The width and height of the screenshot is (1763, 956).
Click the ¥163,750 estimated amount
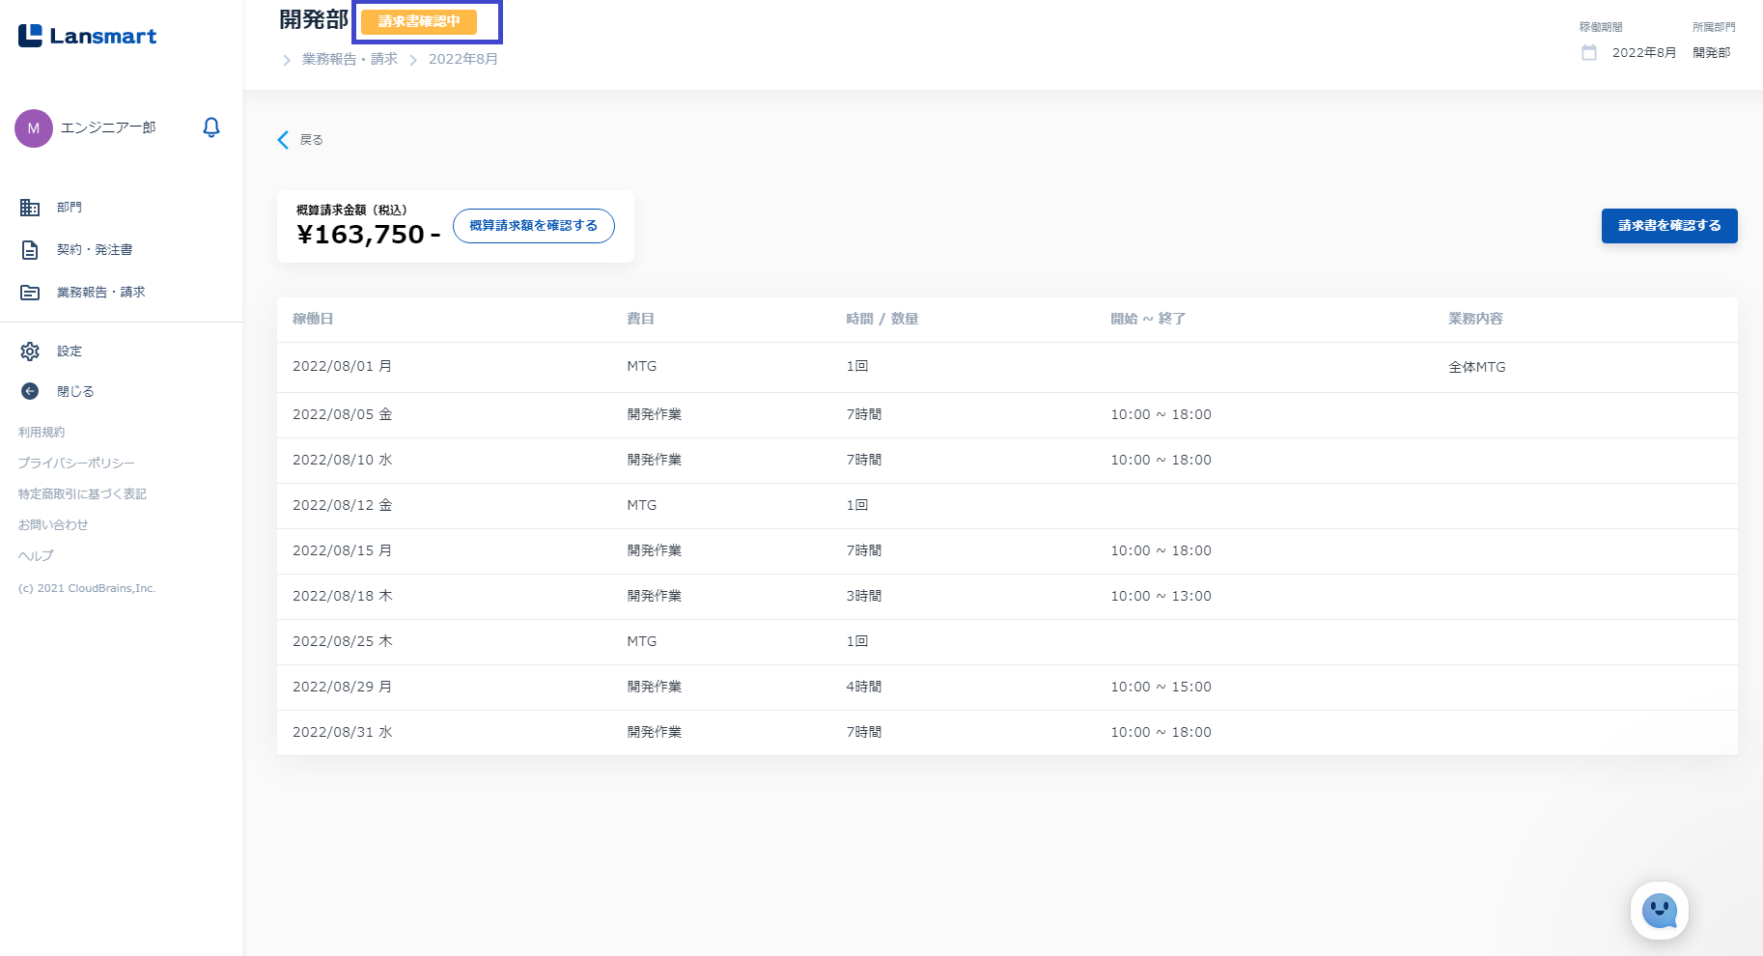point(368,235)
